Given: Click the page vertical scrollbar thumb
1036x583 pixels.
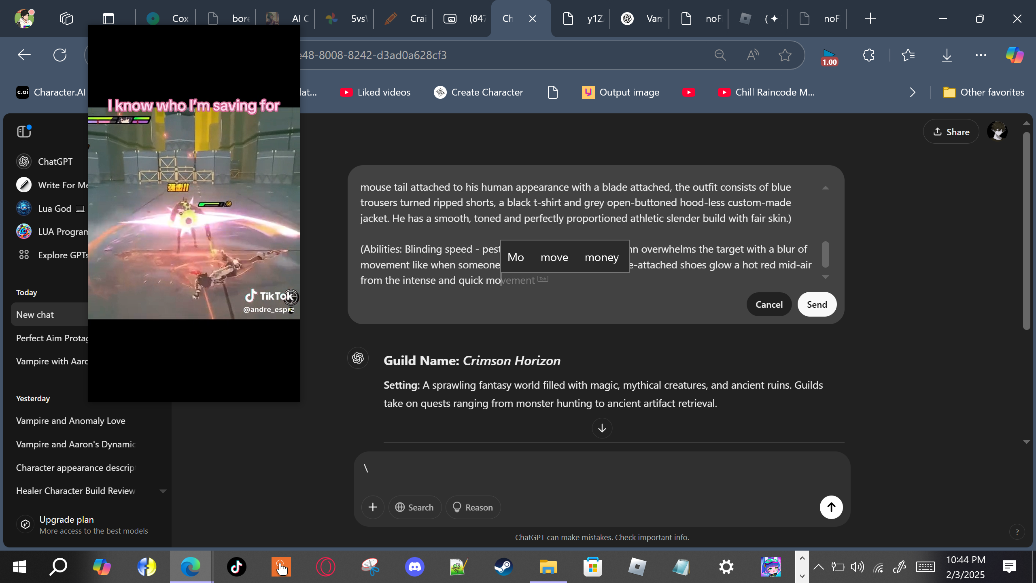Looking at the screenshot, I should (x=1026, y=231).
